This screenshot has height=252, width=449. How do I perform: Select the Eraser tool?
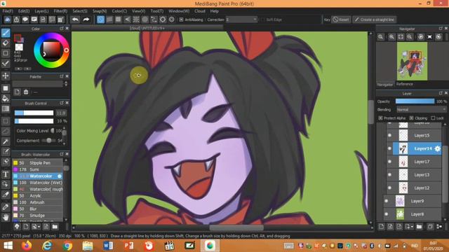[6, 43]
